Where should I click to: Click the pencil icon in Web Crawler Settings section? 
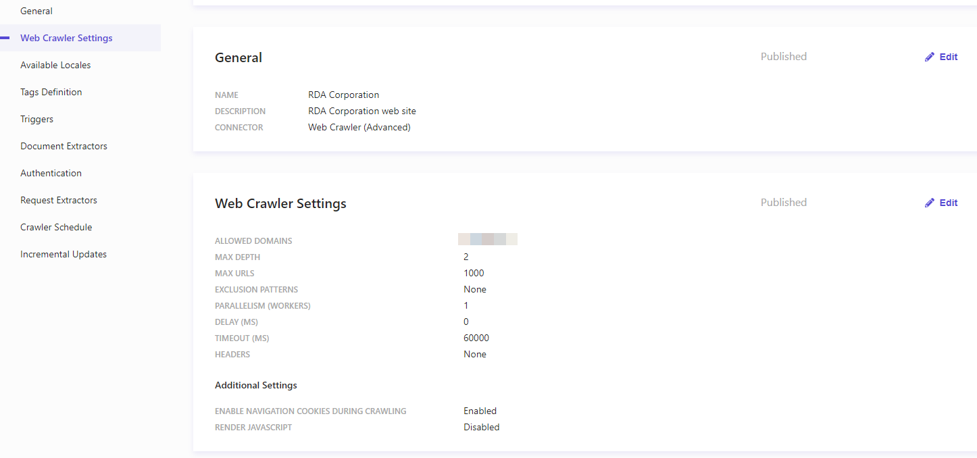(930, 203)
